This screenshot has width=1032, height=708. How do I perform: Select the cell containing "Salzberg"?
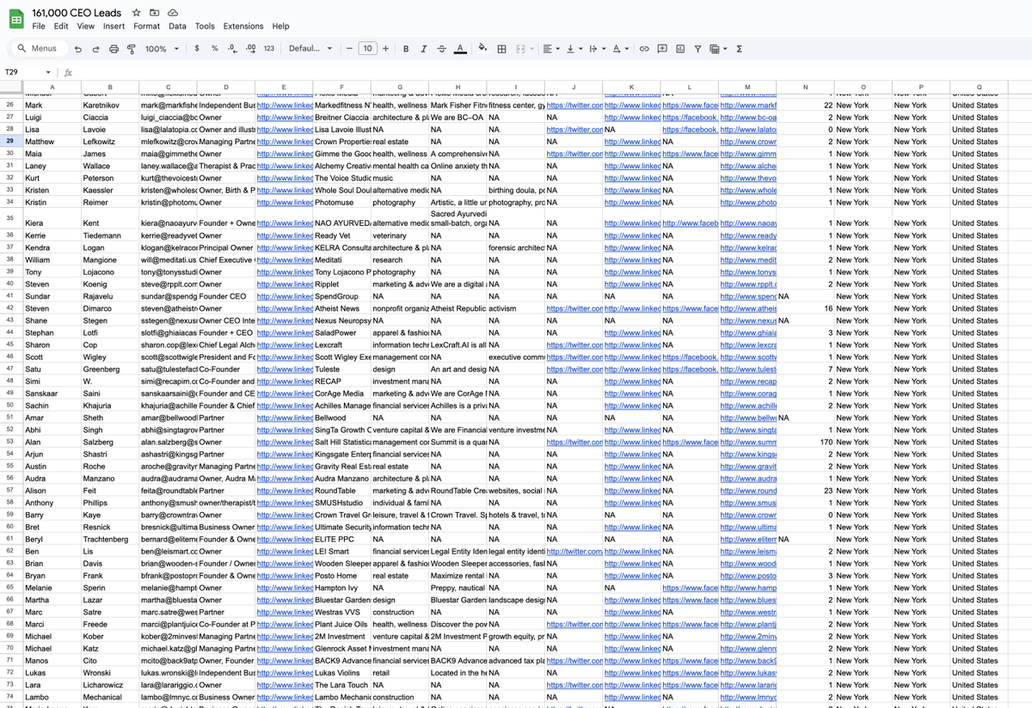(110, 442)
